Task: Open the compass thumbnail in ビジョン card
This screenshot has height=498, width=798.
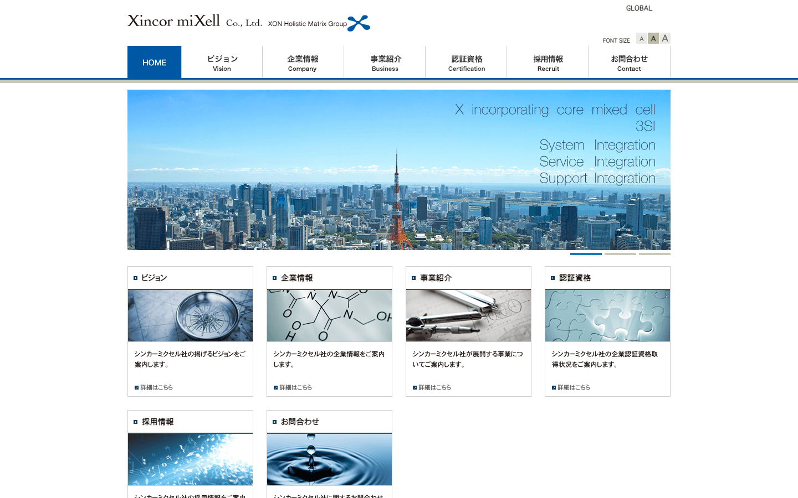Action: [x=190, y=315]
